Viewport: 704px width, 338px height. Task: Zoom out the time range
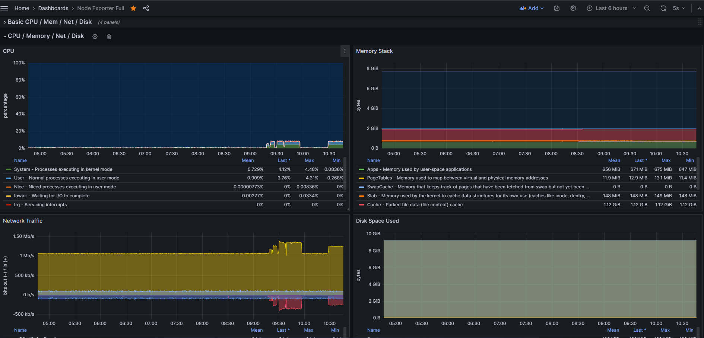[x=647, y=8]
